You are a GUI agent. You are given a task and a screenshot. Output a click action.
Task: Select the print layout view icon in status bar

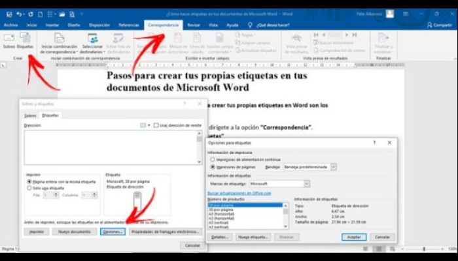point(379,249)
